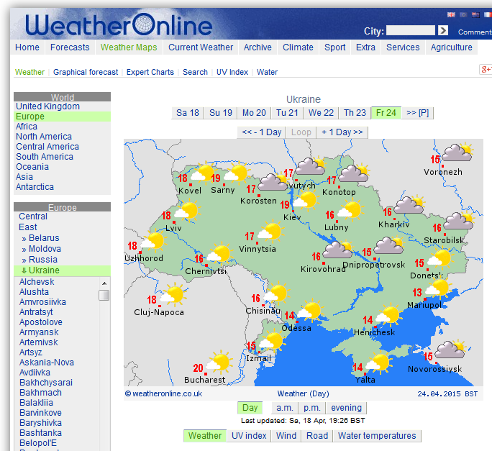Click the weather icon at Odessa
The height and width of the screenshot is (451, 492).
(x=311, y=311)
